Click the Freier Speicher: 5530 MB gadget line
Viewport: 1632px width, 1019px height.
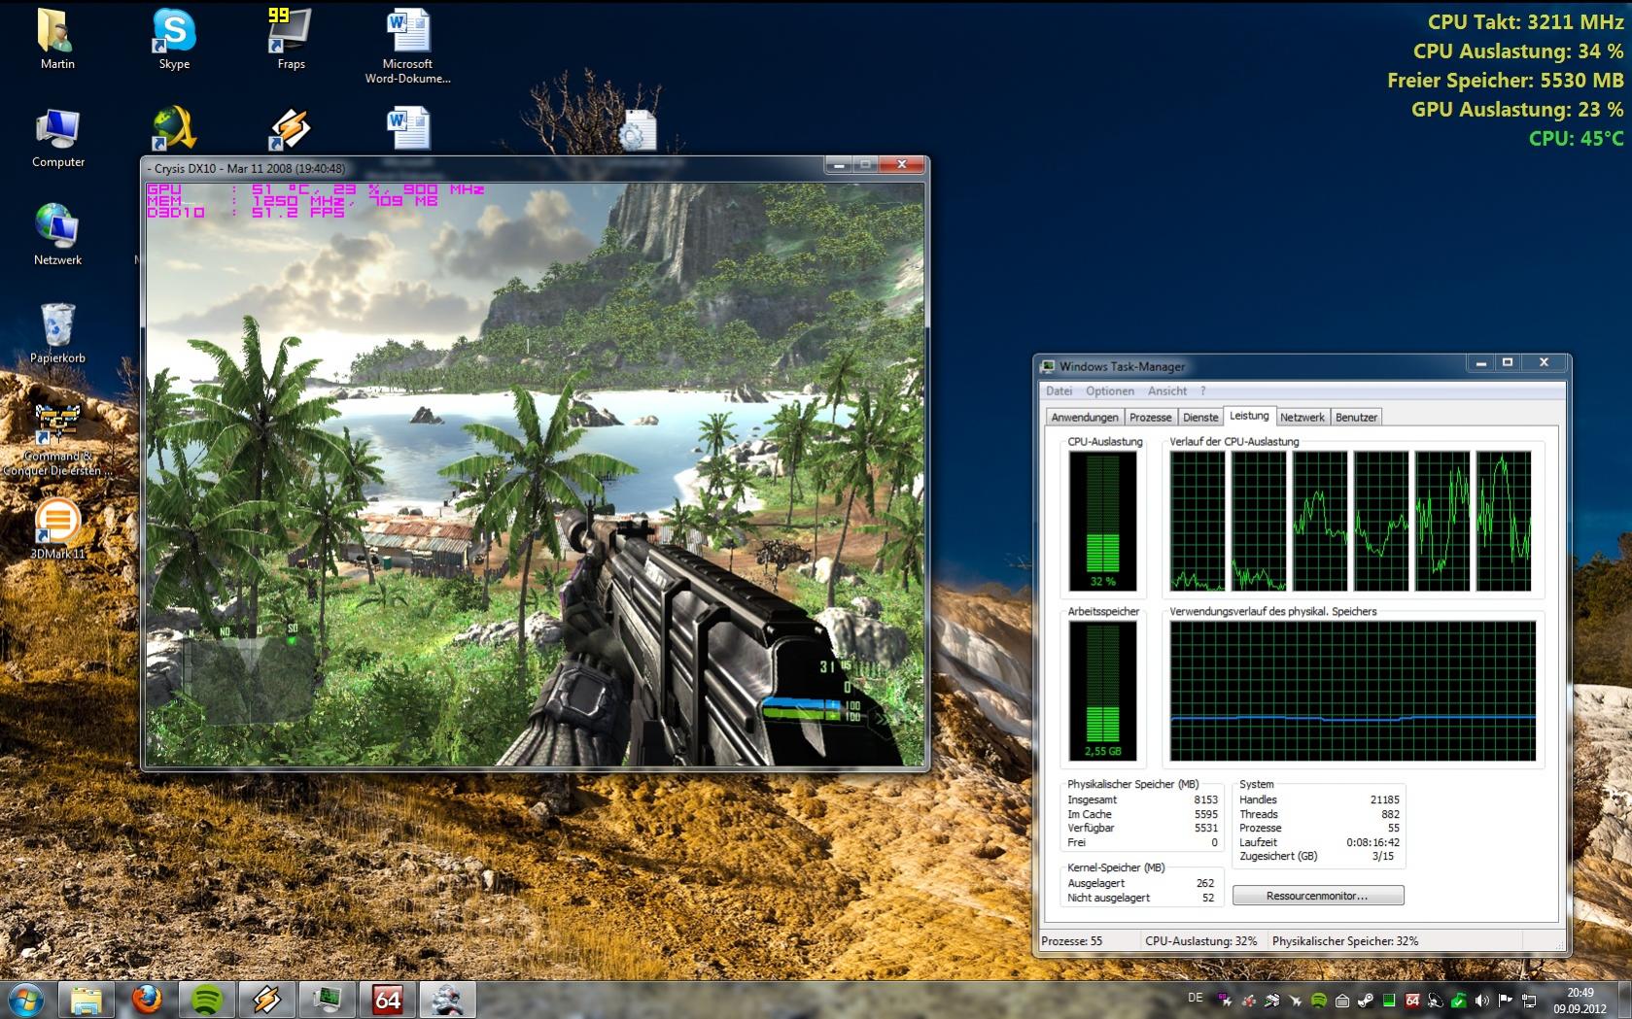(1505, 80)
